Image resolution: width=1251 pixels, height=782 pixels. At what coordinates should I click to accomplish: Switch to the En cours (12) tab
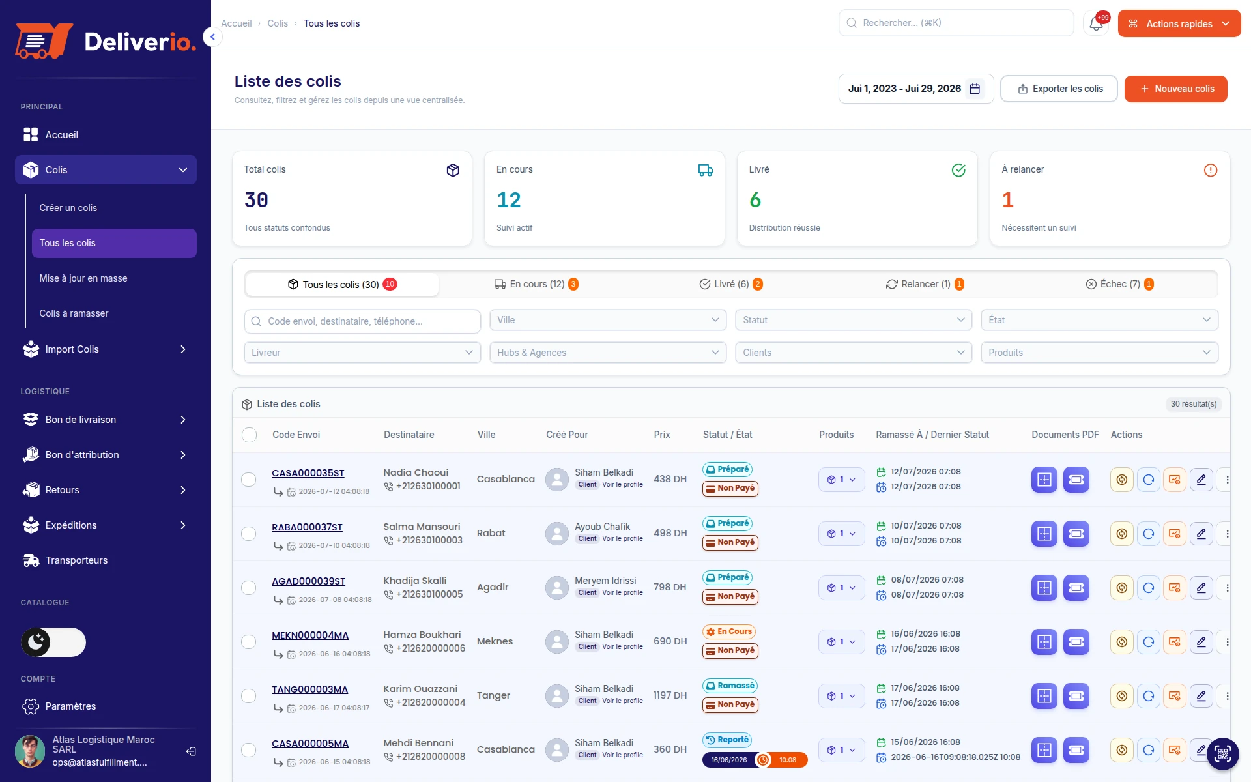pos(536,284)
